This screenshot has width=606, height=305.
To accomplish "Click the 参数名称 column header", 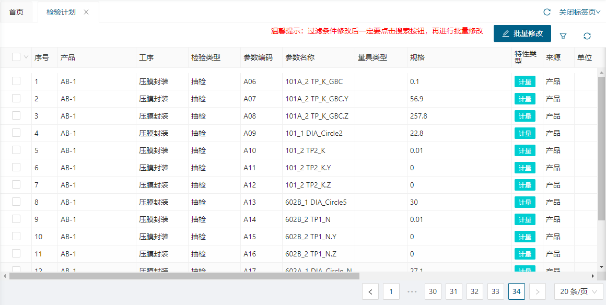I will pyautogui.click(x=300, y=57).
